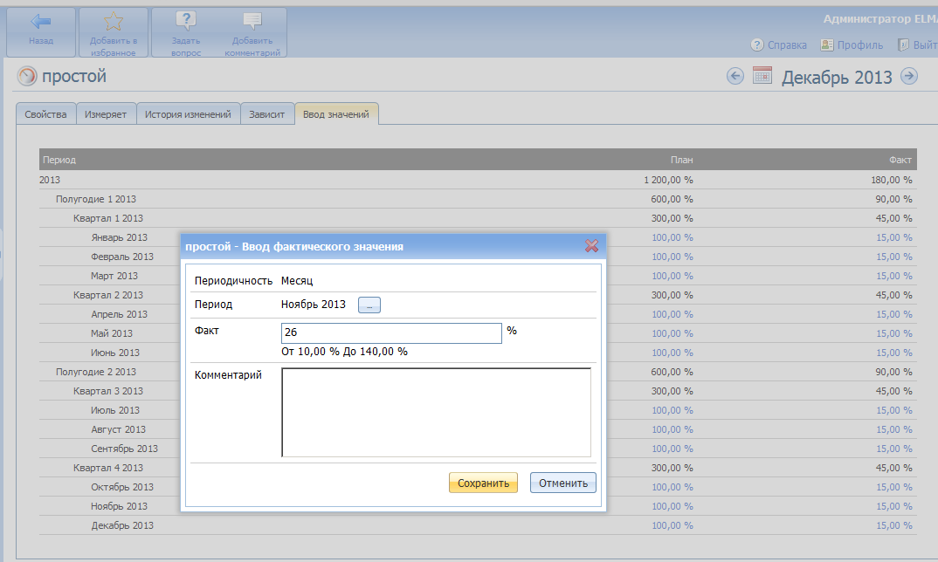The image size is (938, 562).
Task: Switch to the Свойства tab
Action: click(x=45, y=114)
